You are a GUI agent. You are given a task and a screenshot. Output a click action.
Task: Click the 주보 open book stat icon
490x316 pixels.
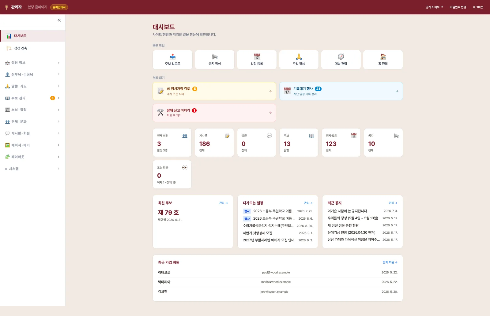pos(312,136)
